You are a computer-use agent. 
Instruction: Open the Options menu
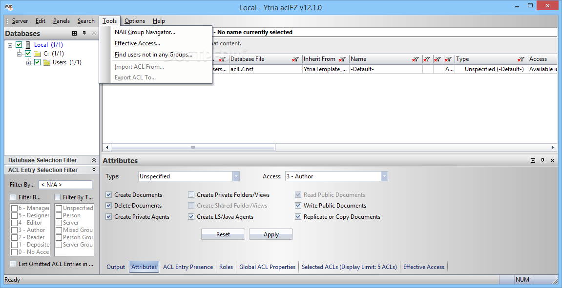[135, 21]
